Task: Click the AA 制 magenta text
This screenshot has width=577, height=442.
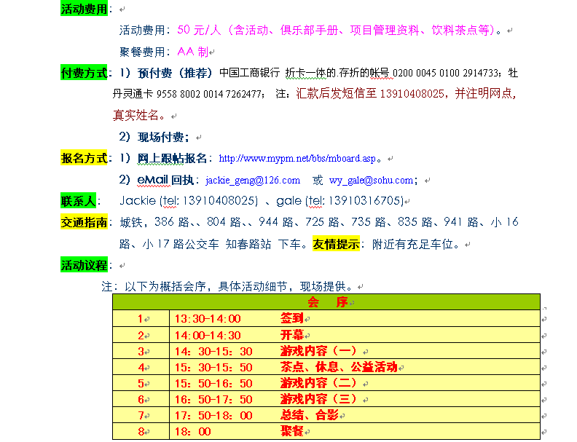Action: pyautogui.click(x=193, y=52)
